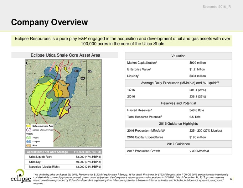The image size is (243, 188).
Task: Select the blue Gulfport legend swatch
Action: point(28,141)
